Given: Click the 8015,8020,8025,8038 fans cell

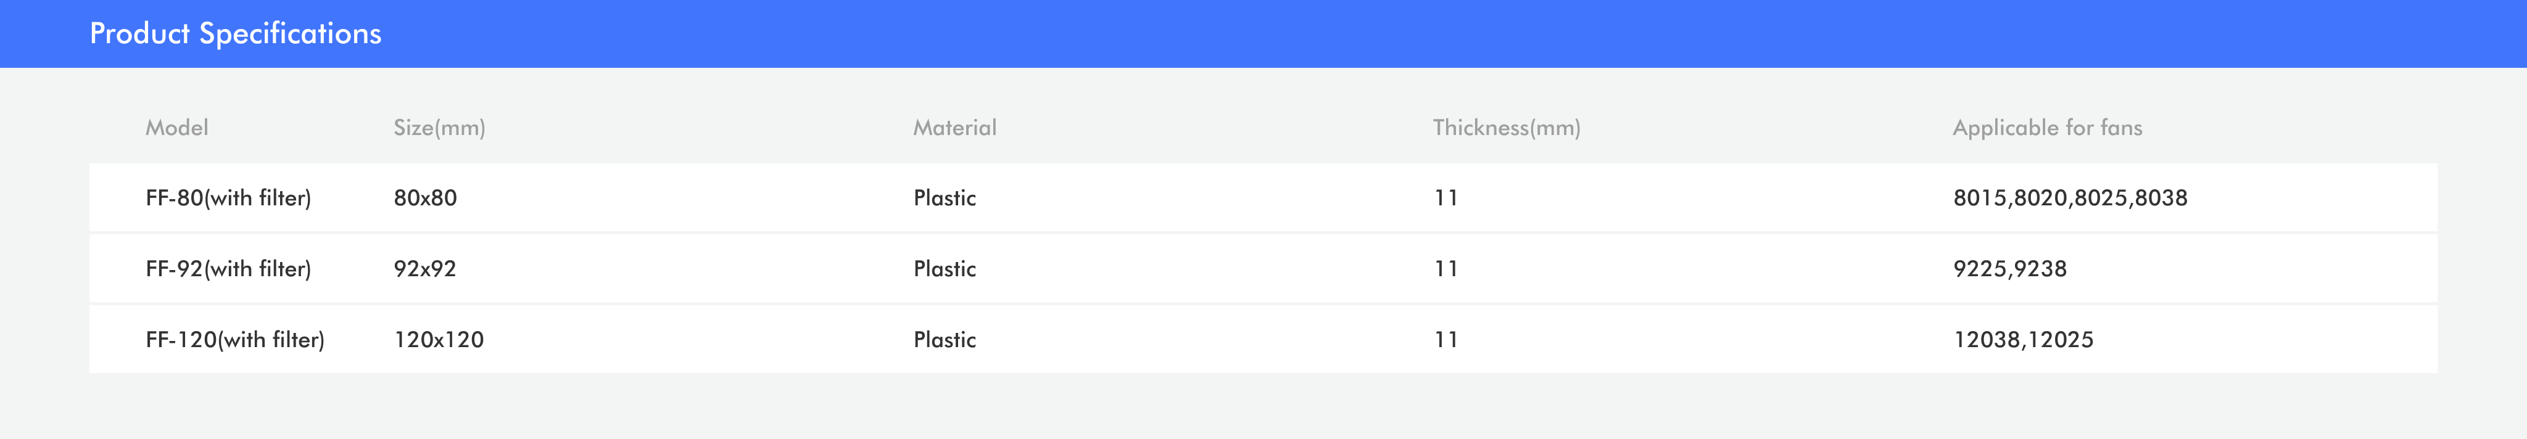Looking at the screenshot, I should pyautogui.click(x=2070, y=198).
